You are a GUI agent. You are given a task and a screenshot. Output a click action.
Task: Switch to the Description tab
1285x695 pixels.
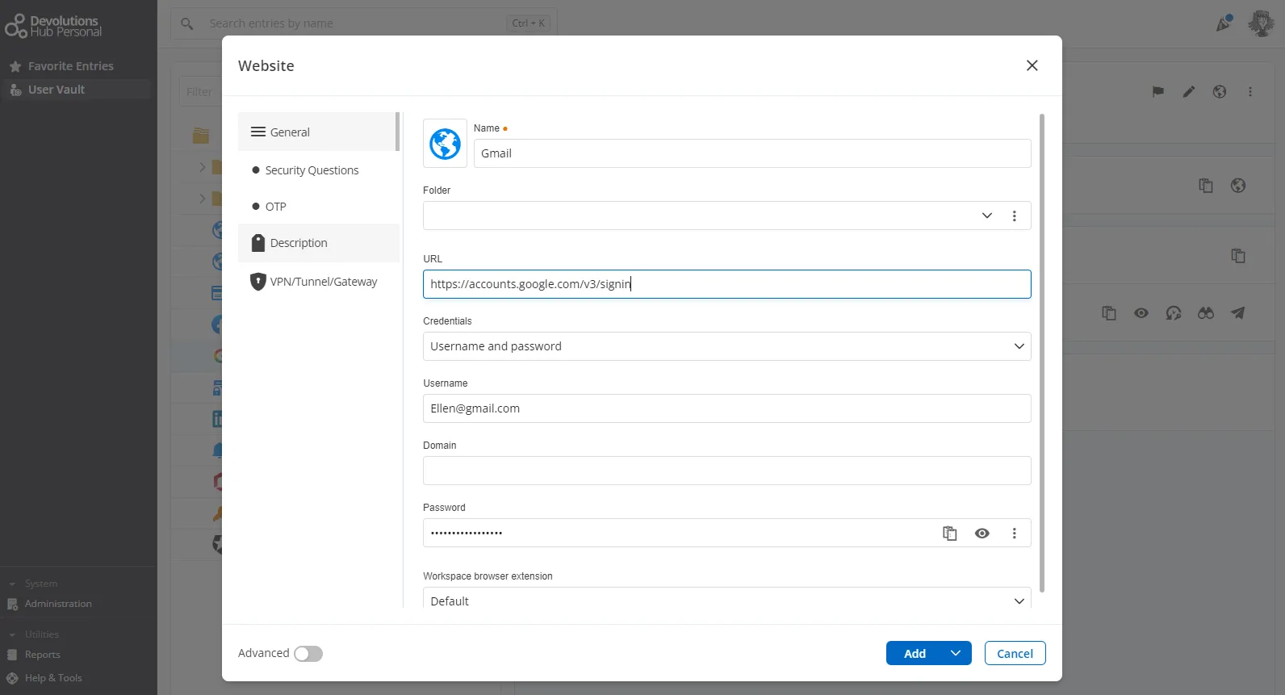(x=318, y=243)
